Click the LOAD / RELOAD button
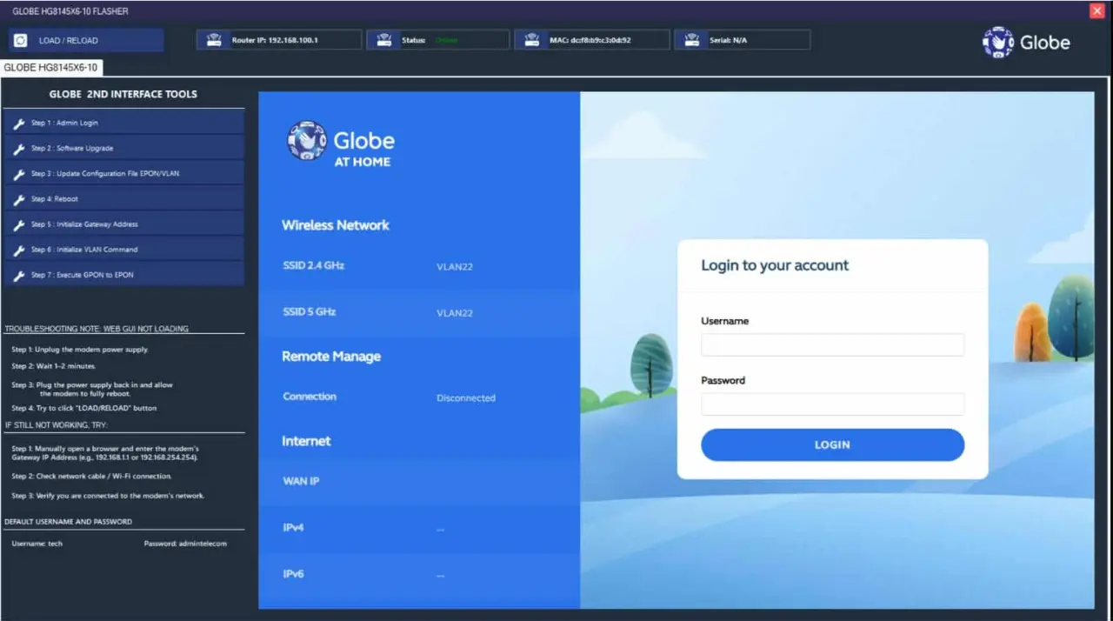Viewport: 1113px width, 621px height. [x=86, y=40]
